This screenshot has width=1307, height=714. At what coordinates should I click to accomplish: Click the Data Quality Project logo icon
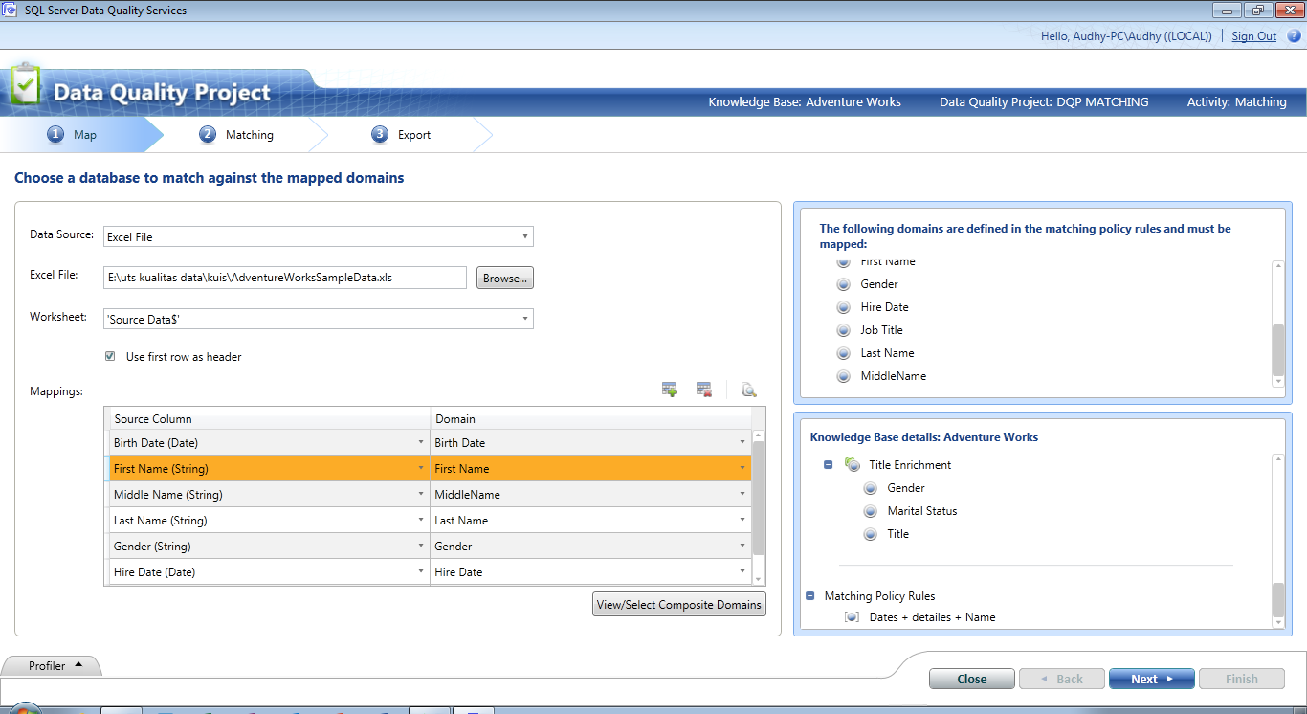click(26, 85)
